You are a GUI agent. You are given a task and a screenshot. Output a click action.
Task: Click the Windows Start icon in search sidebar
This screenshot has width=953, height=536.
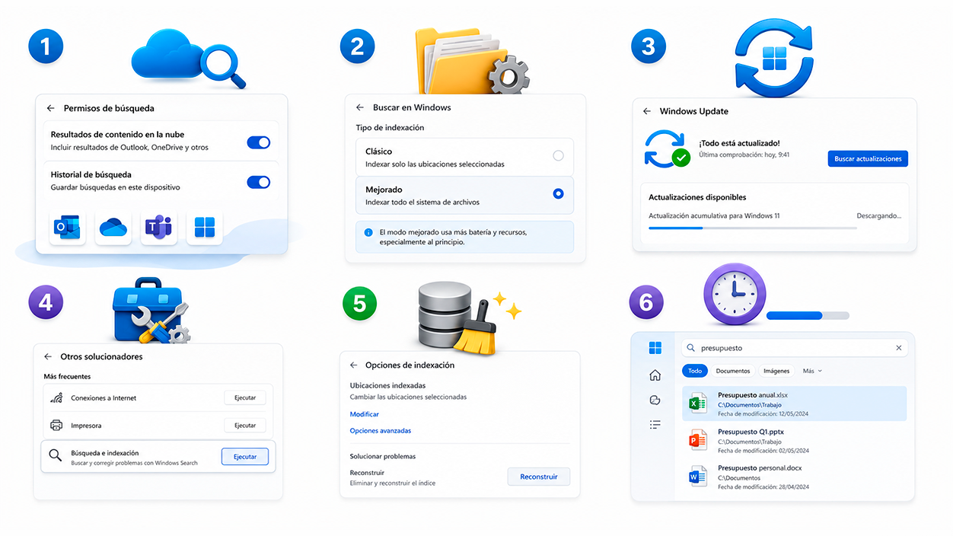click(x=655, y=348)
